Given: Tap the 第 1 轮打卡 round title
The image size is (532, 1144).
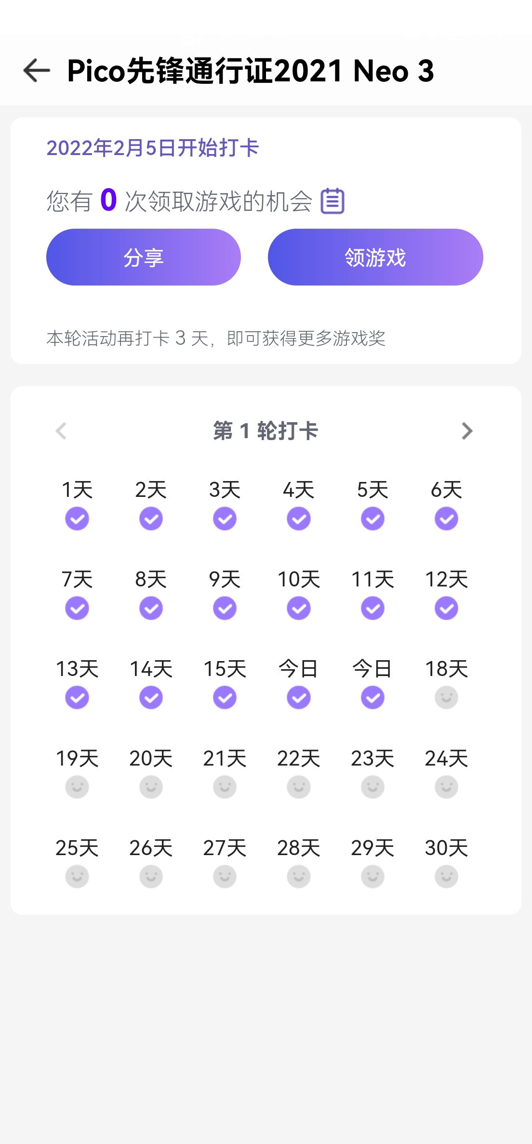Looking at the screenshot, I should (266, 431).
